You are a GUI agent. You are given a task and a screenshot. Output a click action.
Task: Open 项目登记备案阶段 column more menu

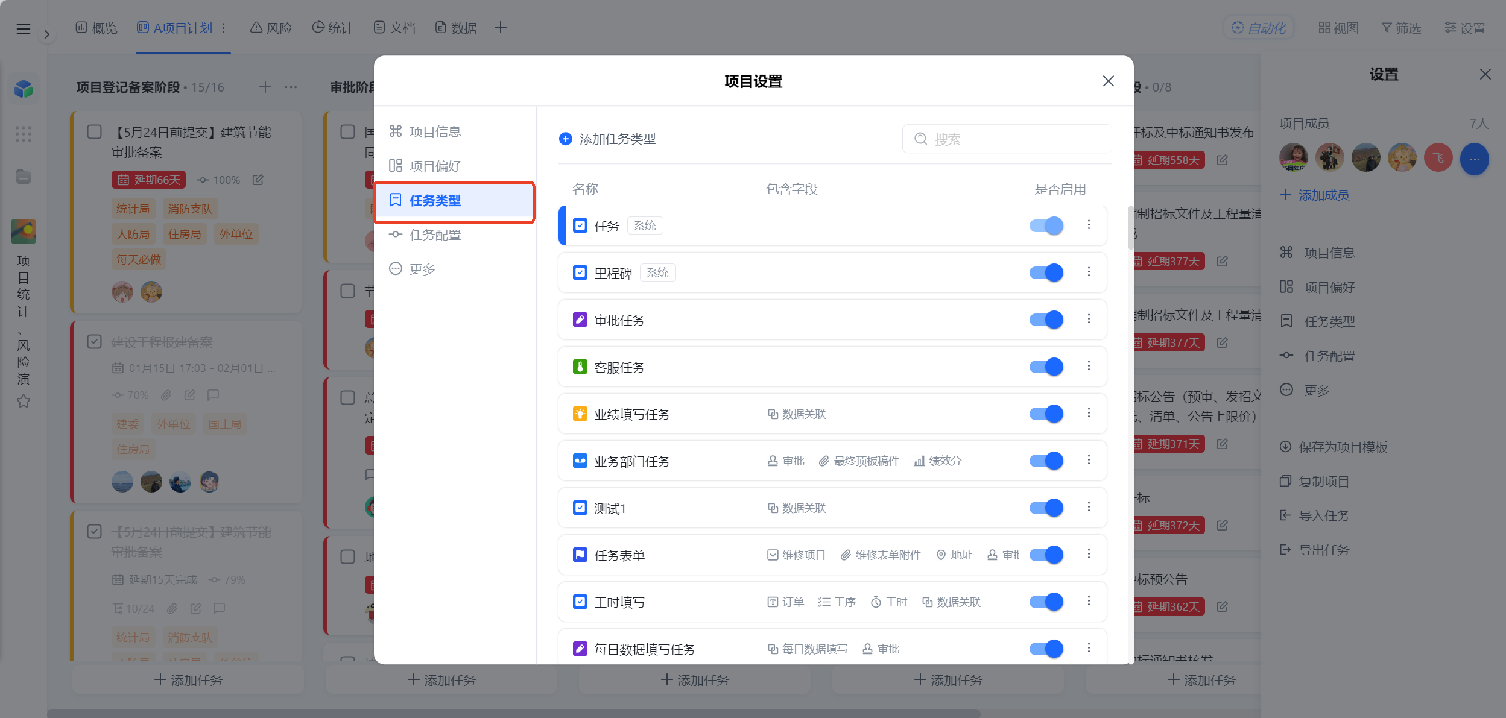pyautogui.click(x=291, y=87)
